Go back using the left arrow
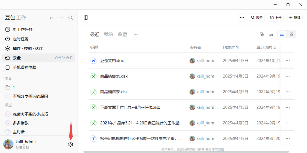This screenshot has height=153, width=307. pyautogui.click(x=52, y=18)
